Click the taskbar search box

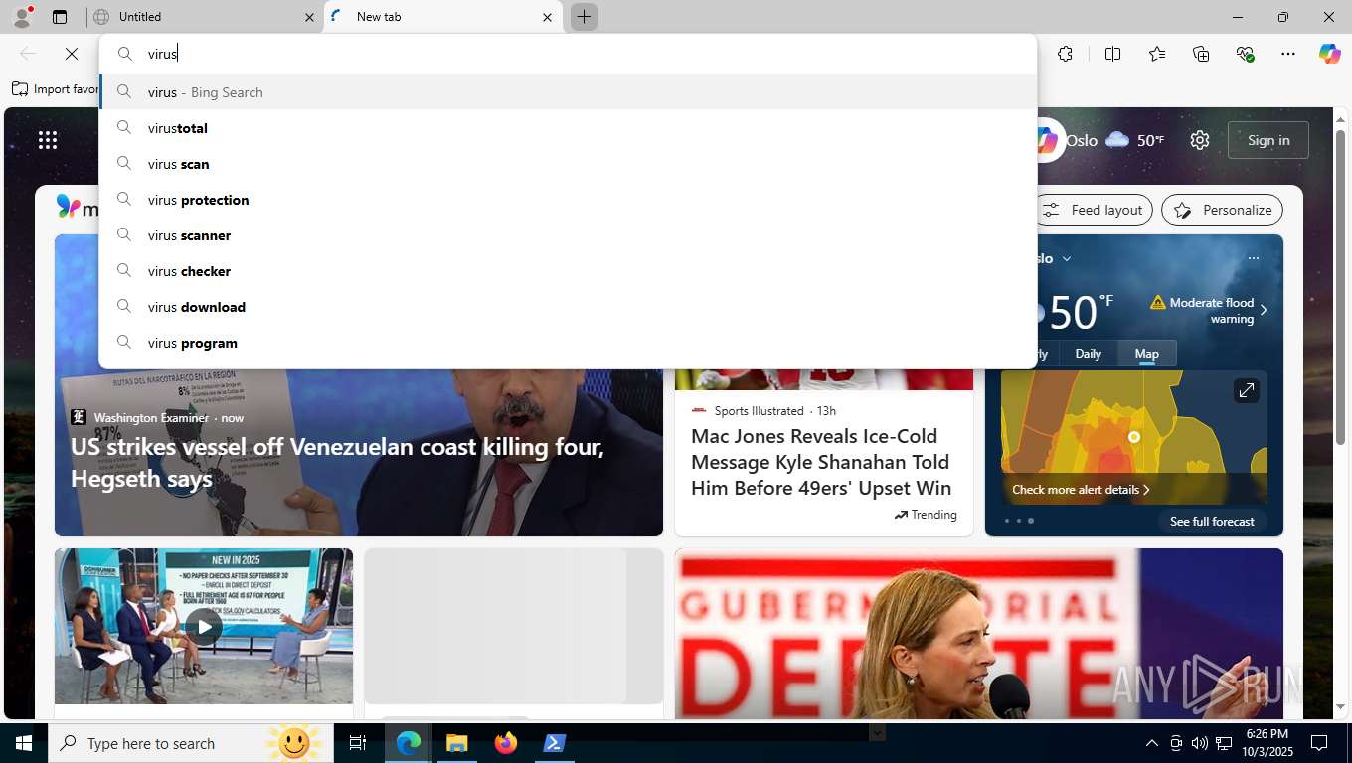coord(191,743)
